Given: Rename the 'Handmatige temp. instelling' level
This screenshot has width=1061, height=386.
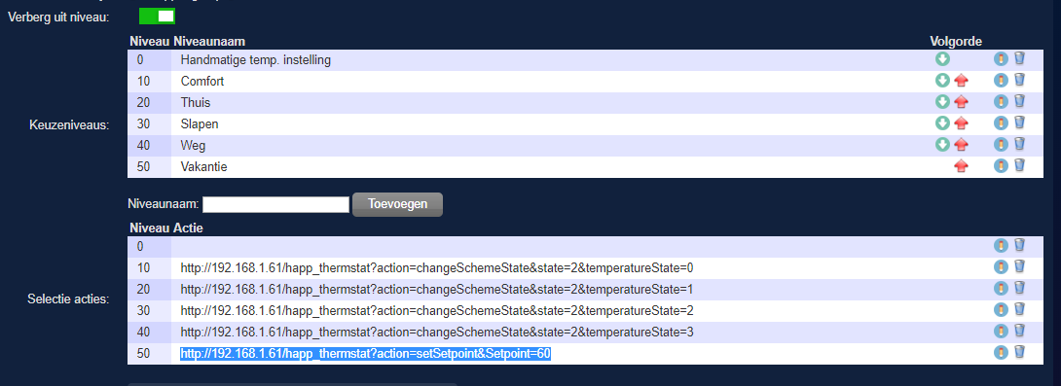Looking at the screenshot, I should pos(1001,59).
